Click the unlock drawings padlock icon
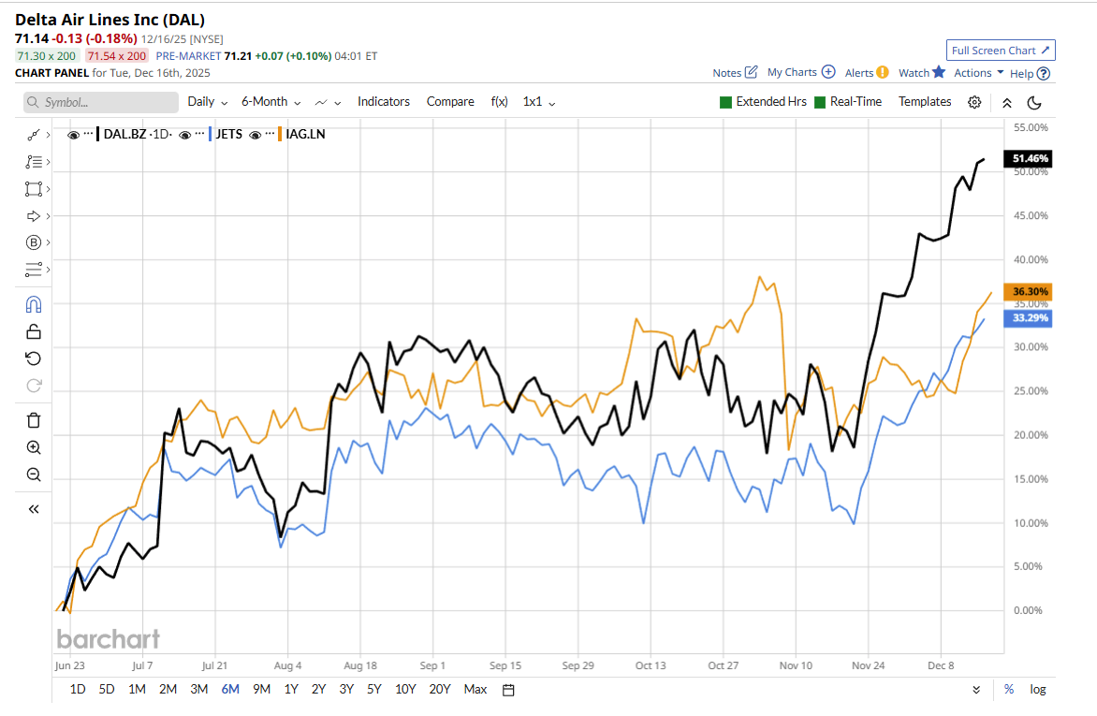The width and height of the screenshot is (1097, 716). click(34, 331)
